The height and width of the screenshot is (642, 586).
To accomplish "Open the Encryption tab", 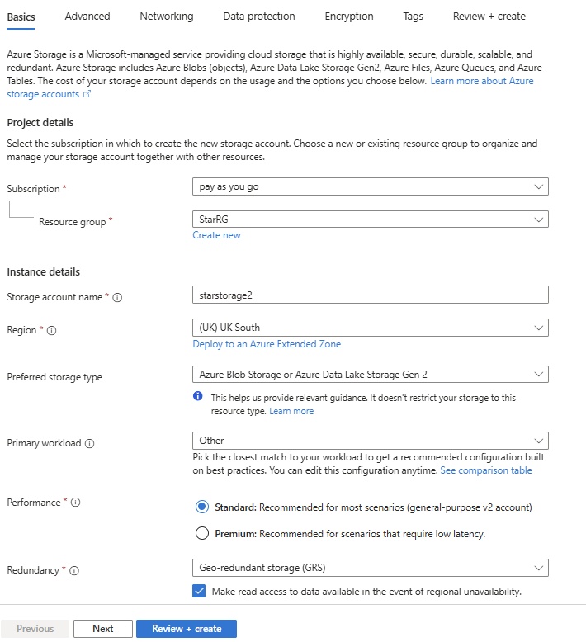I will pos(349,16).
